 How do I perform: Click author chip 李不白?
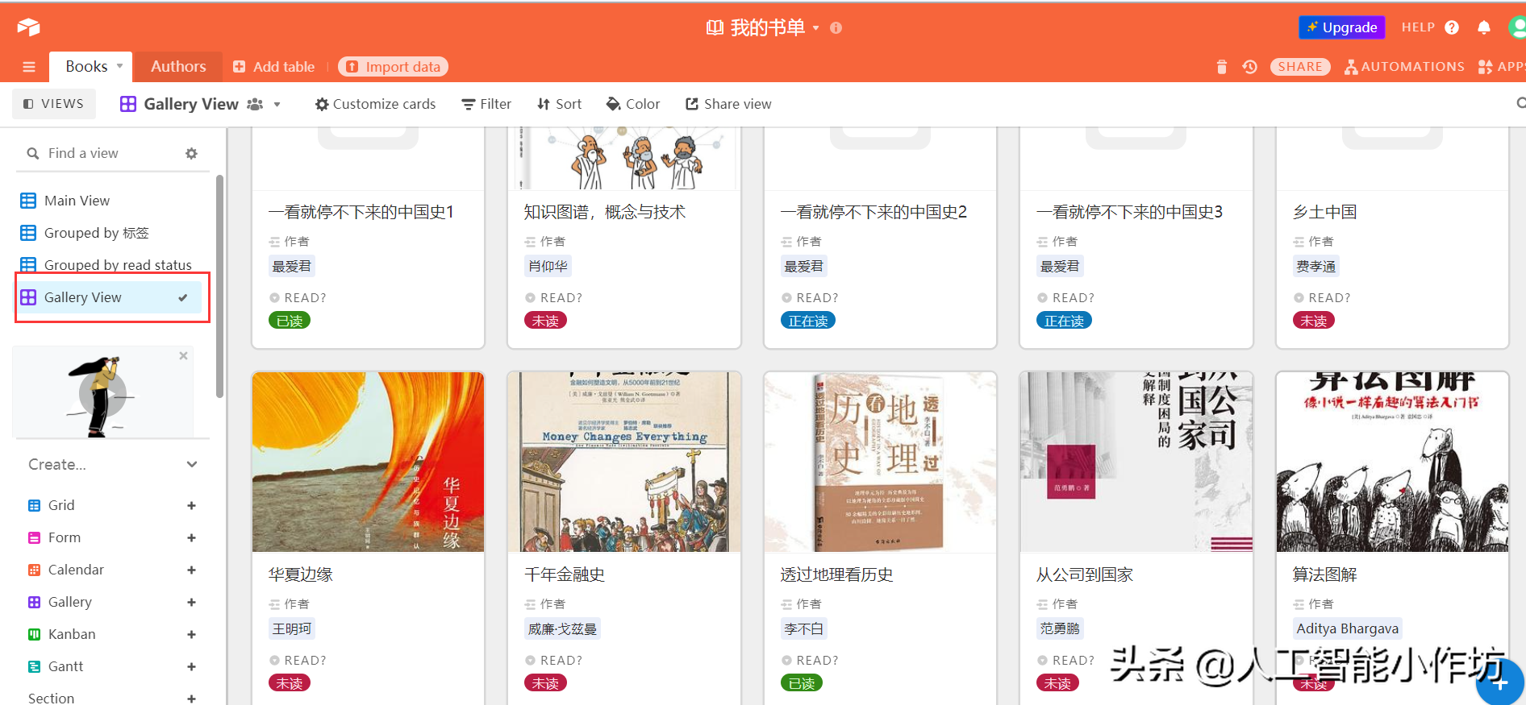[x=804, y=628]
